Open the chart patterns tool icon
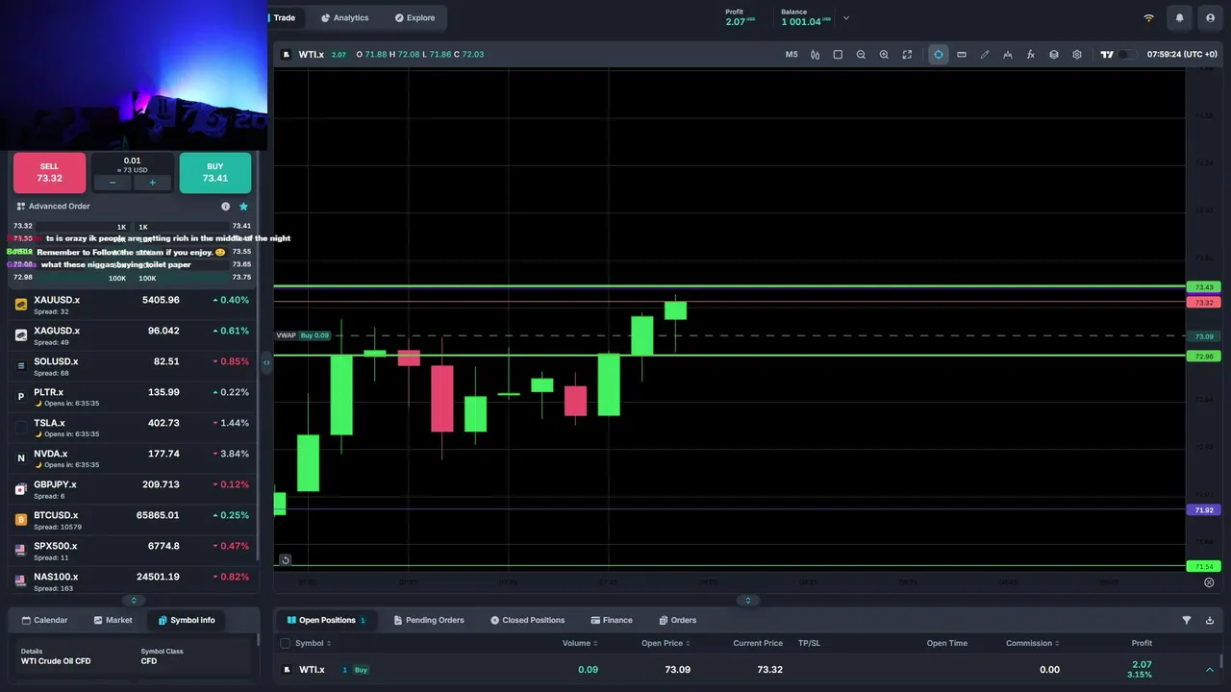Viewport: 1231px width, 692px height. pos(1008,55)
